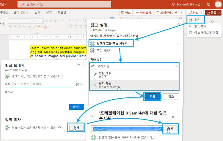223x141 pixels.
Task: Align text to the right
Action: tap(81, 27)
